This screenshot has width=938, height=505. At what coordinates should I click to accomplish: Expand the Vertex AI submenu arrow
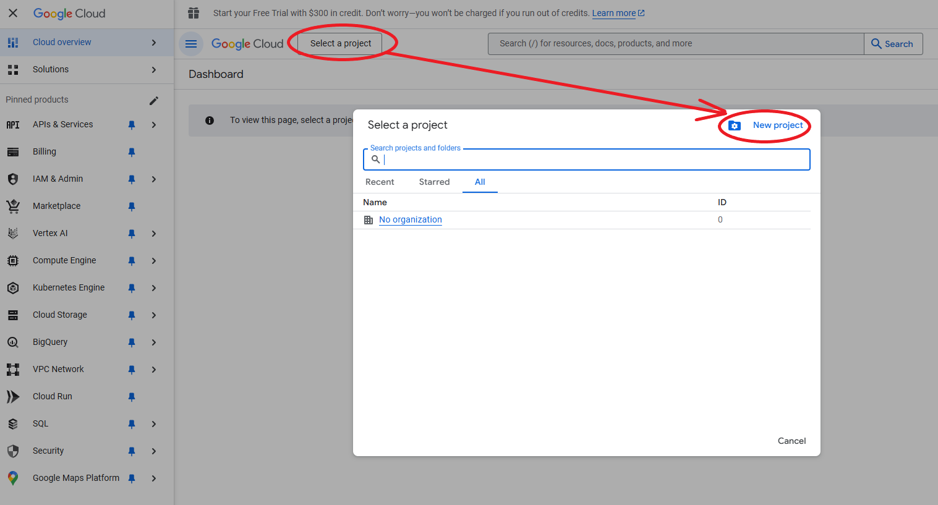(x=154, y=234)
